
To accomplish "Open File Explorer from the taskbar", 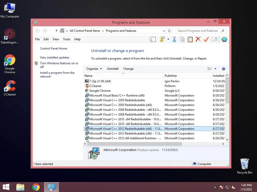I will pyautogui.click(x=20, y=187).
